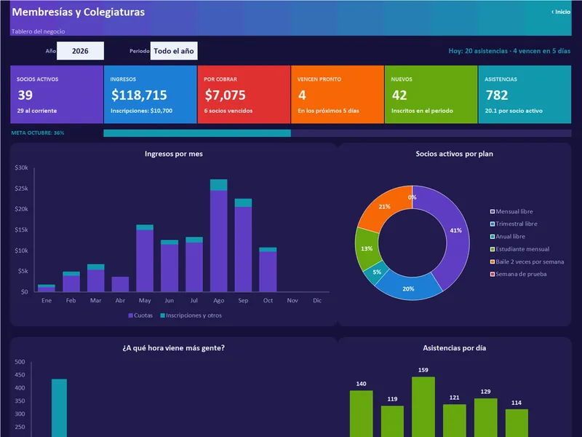Select the Ingresos card showing $118,715
This screenshot has width=582, height=437.
pos(151,95)
